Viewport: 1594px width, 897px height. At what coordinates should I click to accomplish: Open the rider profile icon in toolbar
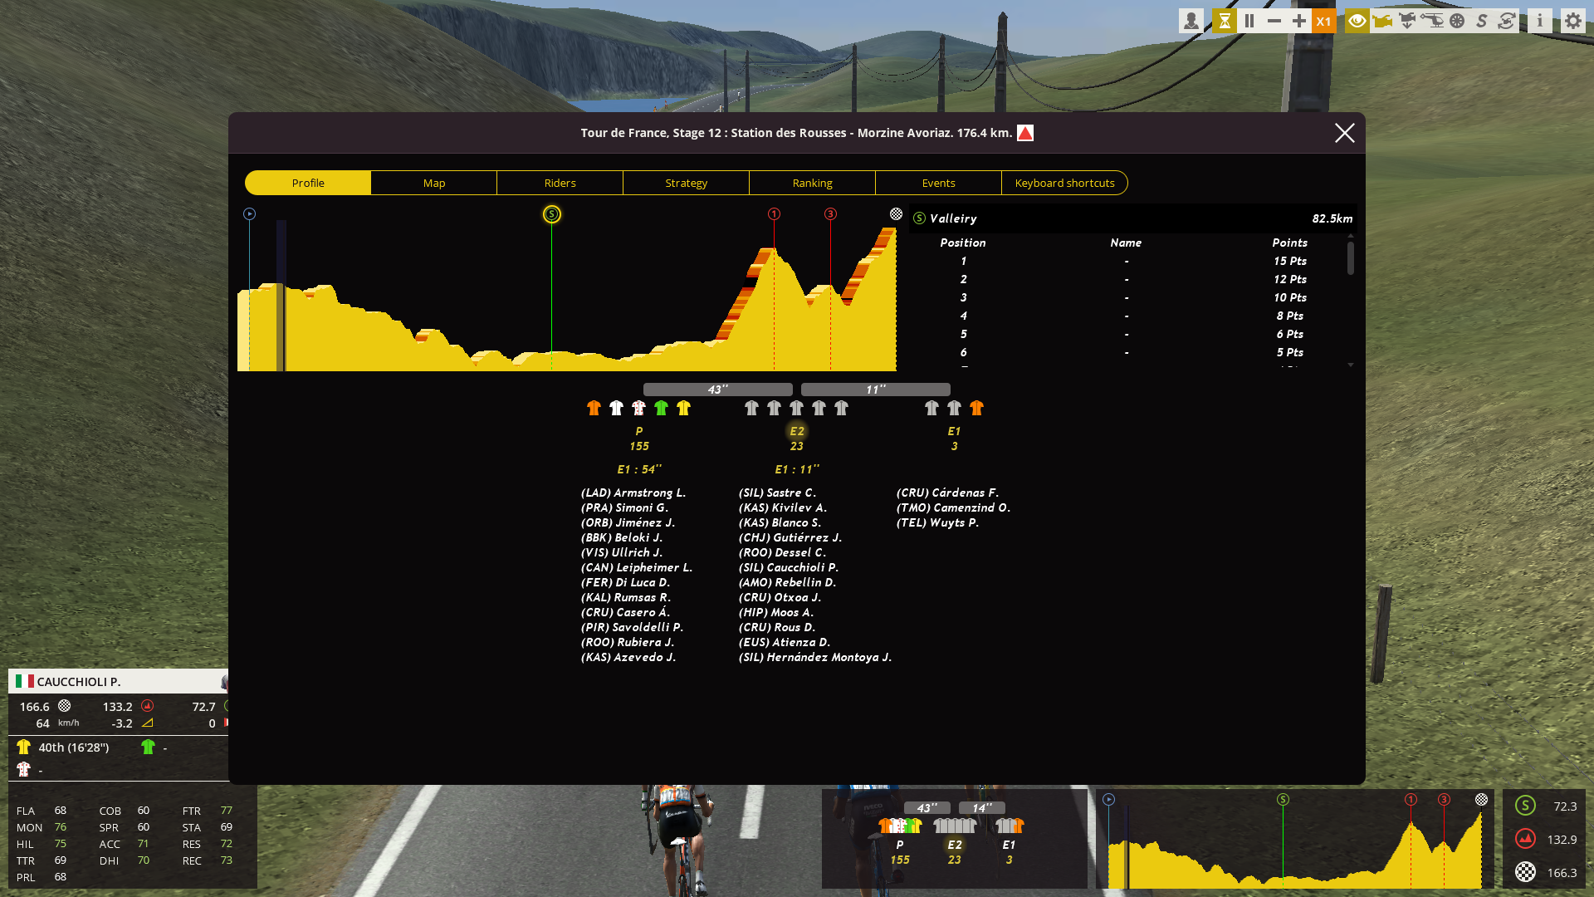[x=1191, y=21]
